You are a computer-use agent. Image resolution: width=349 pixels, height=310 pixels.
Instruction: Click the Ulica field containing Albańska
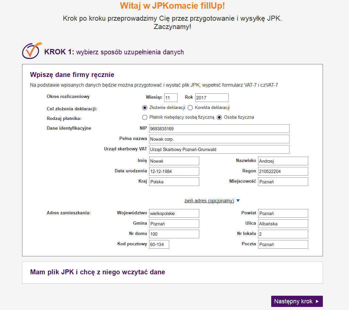(283, 224)
